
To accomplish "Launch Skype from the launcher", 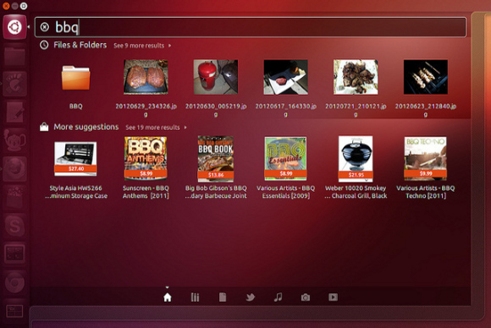I will point(14,226).
